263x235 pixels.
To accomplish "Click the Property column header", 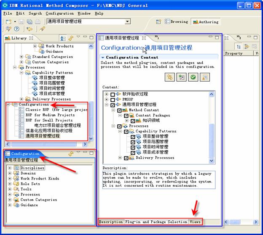I will click(x=239, y=53).
